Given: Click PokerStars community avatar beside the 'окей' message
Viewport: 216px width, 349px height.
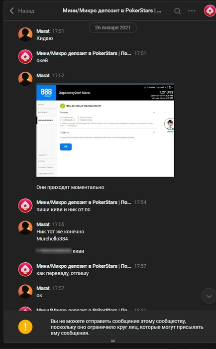Looking at the screenshot, I should point(25,57).
